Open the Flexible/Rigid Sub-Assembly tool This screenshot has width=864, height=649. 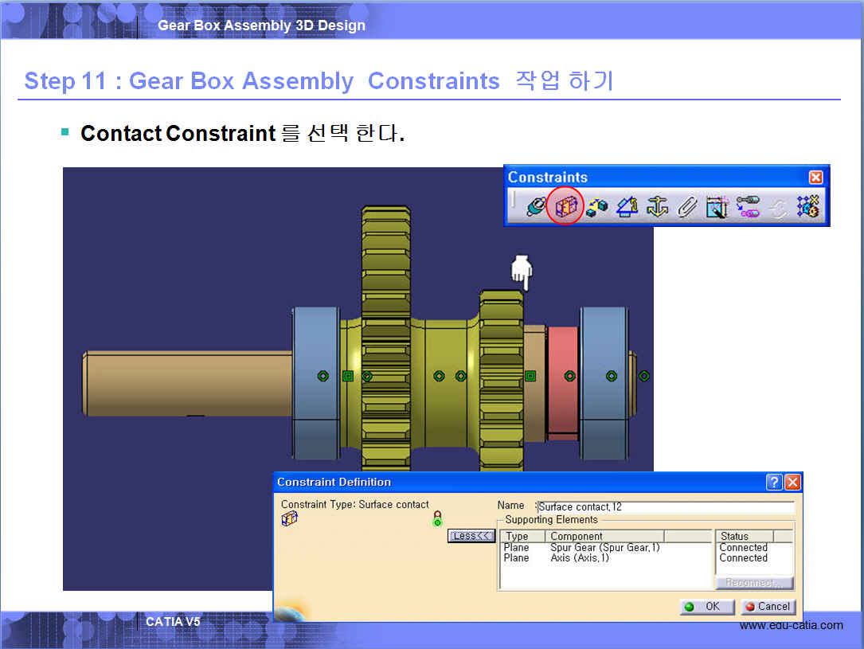click(747, 207)
